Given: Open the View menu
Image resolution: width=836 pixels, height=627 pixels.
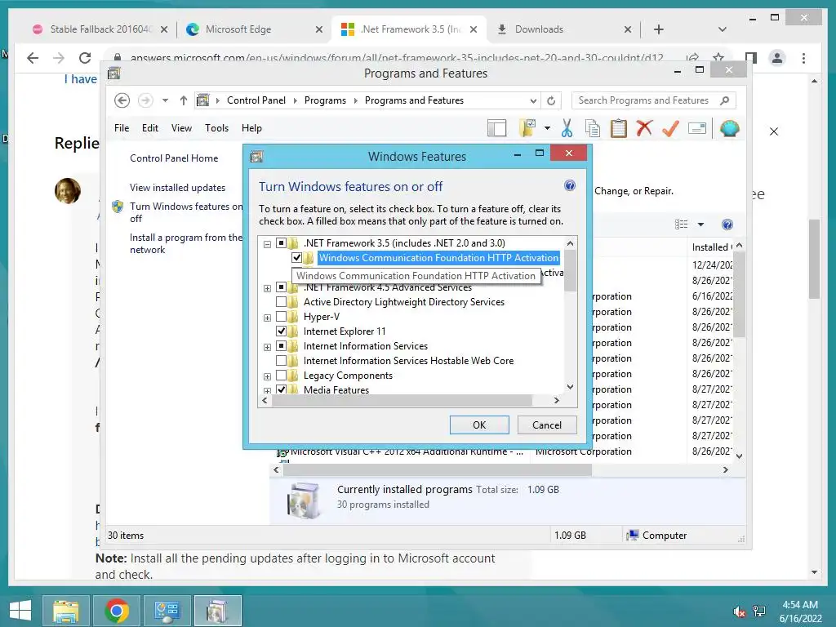Looking at the screenshot, I should click(181, 128).
